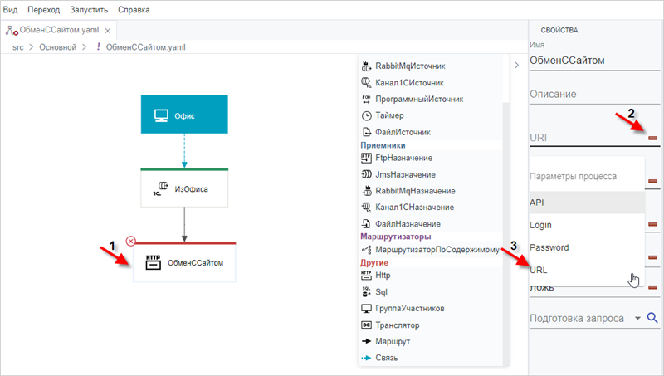The height and width of the screenshot is (376, 664).
Task: Open the Переход menu
Action: coord(44,10)
